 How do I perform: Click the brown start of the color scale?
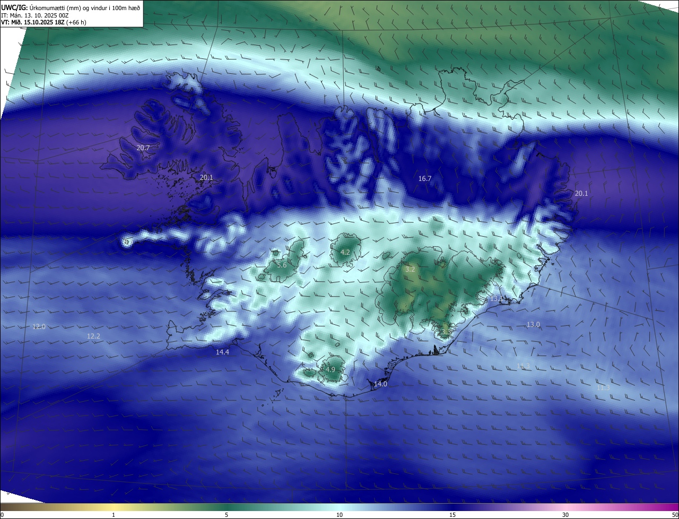click(x=11, y=507)
